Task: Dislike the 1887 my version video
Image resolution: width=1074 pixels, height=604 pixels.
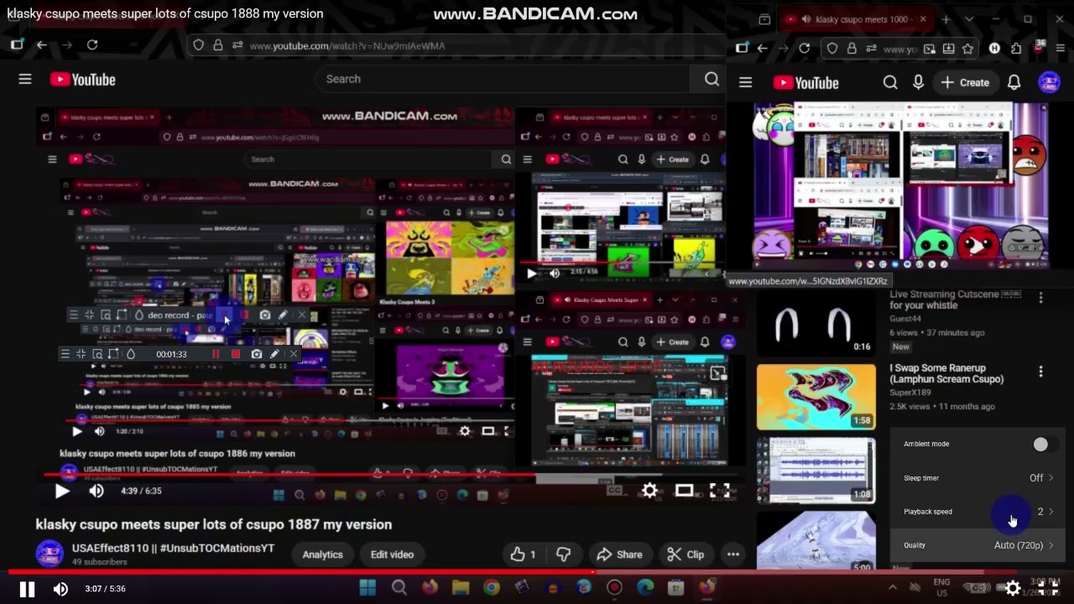Action: tap(564, 555)
